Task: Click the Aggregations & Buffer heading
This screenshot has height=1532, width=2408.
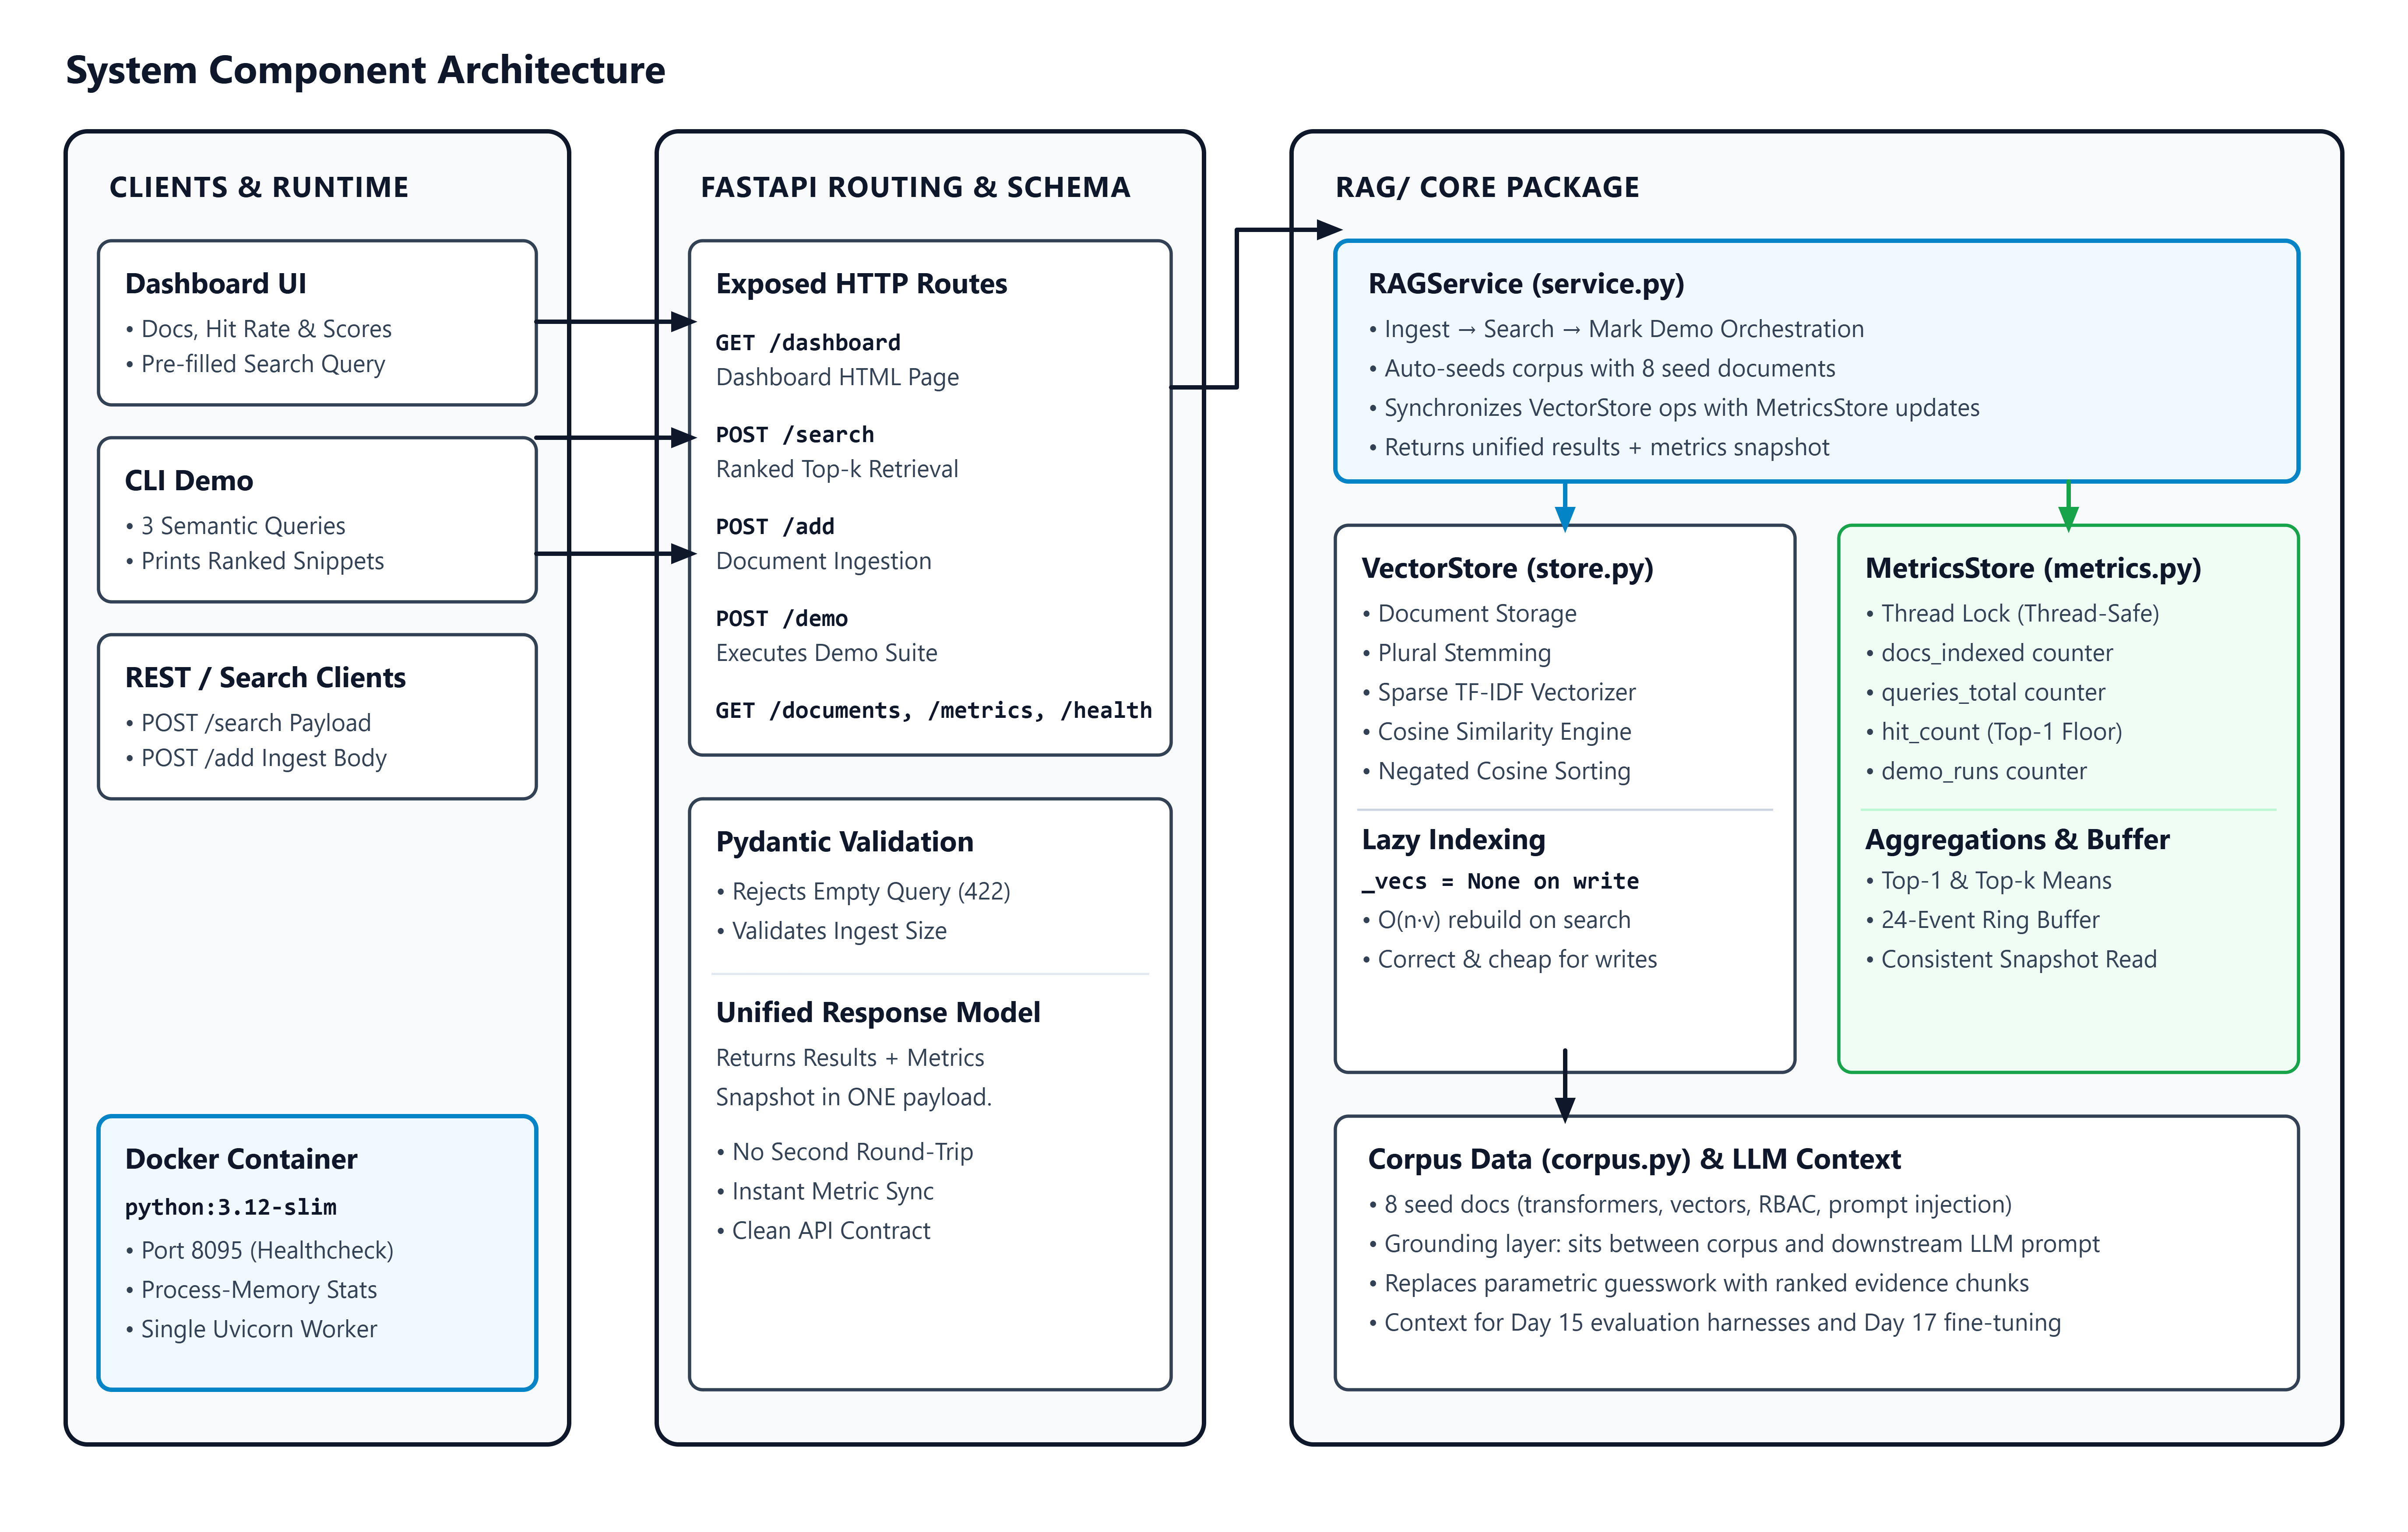Action: pos(2017,839)
